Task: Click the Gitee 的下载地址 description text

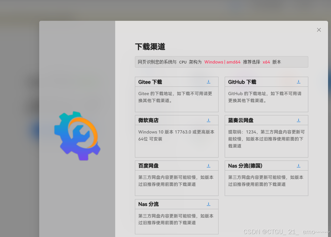Action: pyautogui.click(x=175, y=97)
